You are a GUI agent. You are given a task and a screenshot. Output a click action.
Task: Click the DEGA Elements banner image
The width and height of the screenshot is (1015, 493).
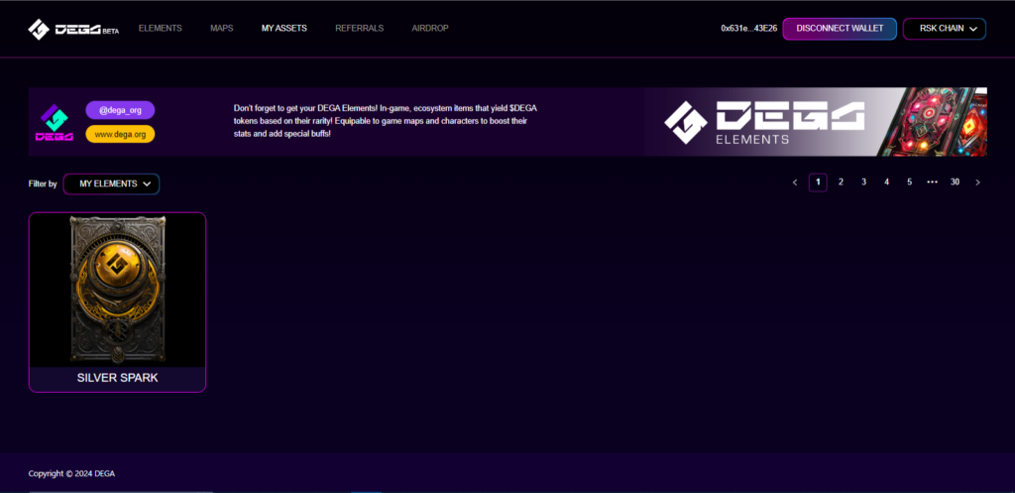coord(816,122)
